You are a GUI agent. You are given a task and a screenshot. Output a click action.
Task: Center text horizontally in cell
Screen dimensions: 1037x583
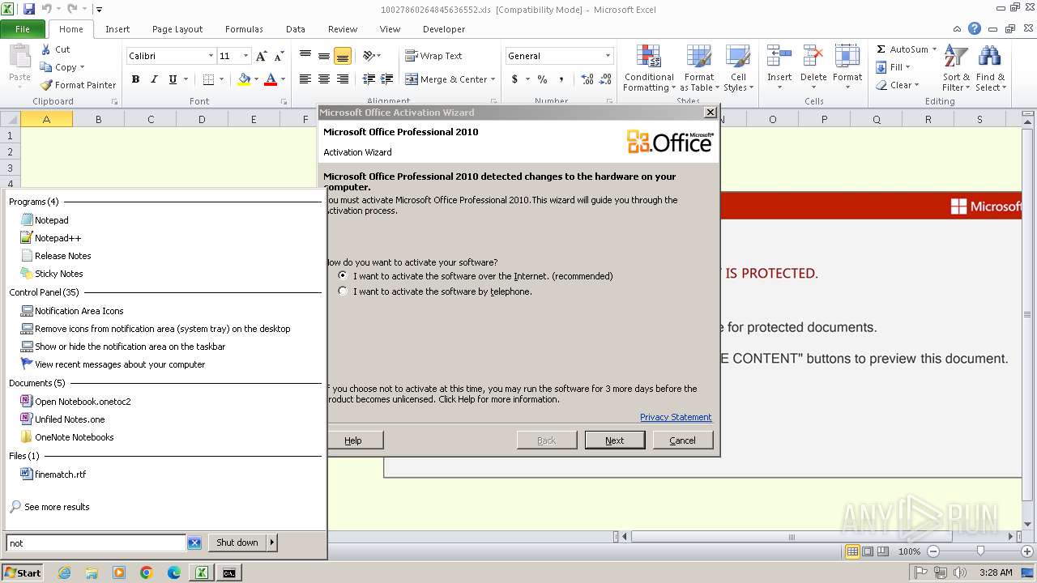(324, 79)
